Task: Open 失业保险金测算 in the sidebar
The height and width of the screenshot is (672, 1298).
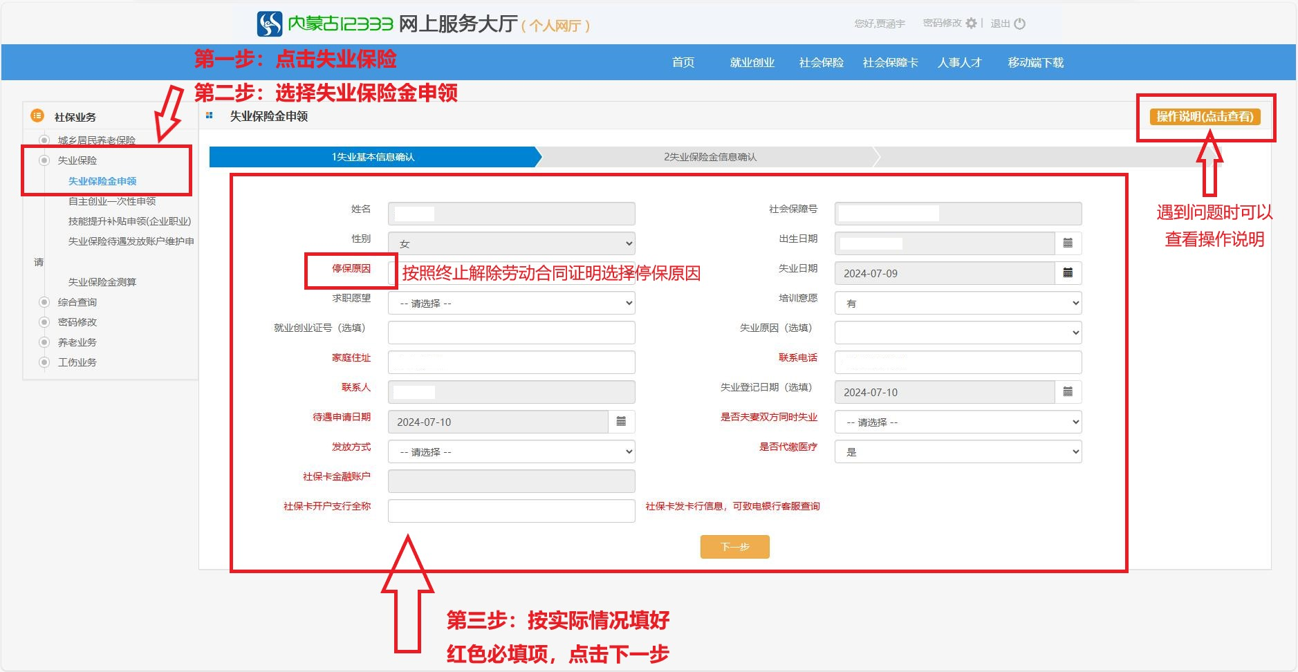Action: pyautogui.click(x=102, y=282)
